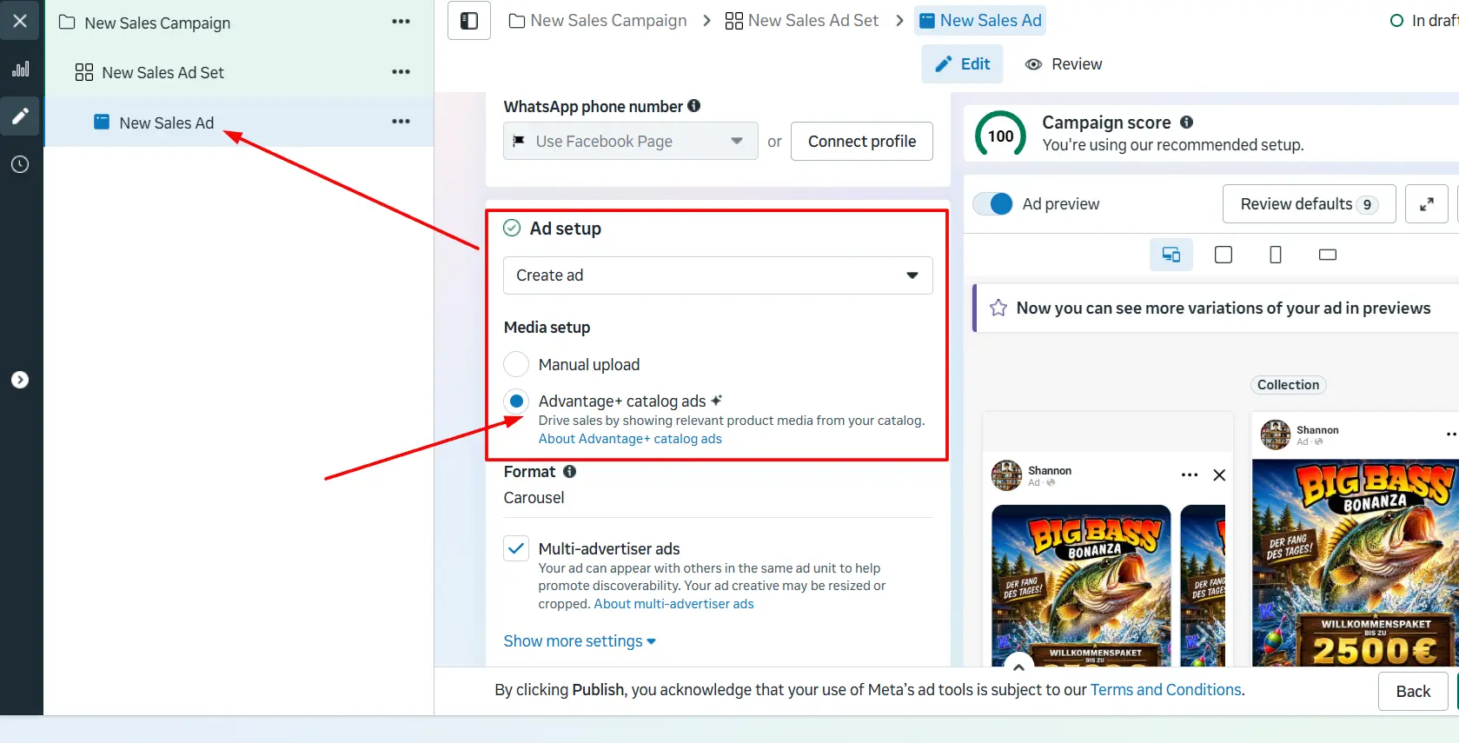Open the clock history icon in sidebar
The height and width of the screenshot is (743, 1459).
click(x=20, y=164)
